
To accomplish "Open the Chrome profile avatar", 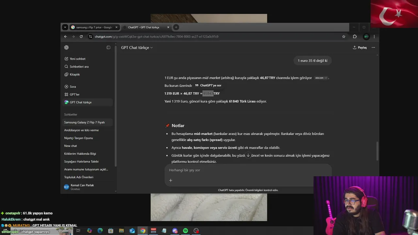I will tap(366, 37).
